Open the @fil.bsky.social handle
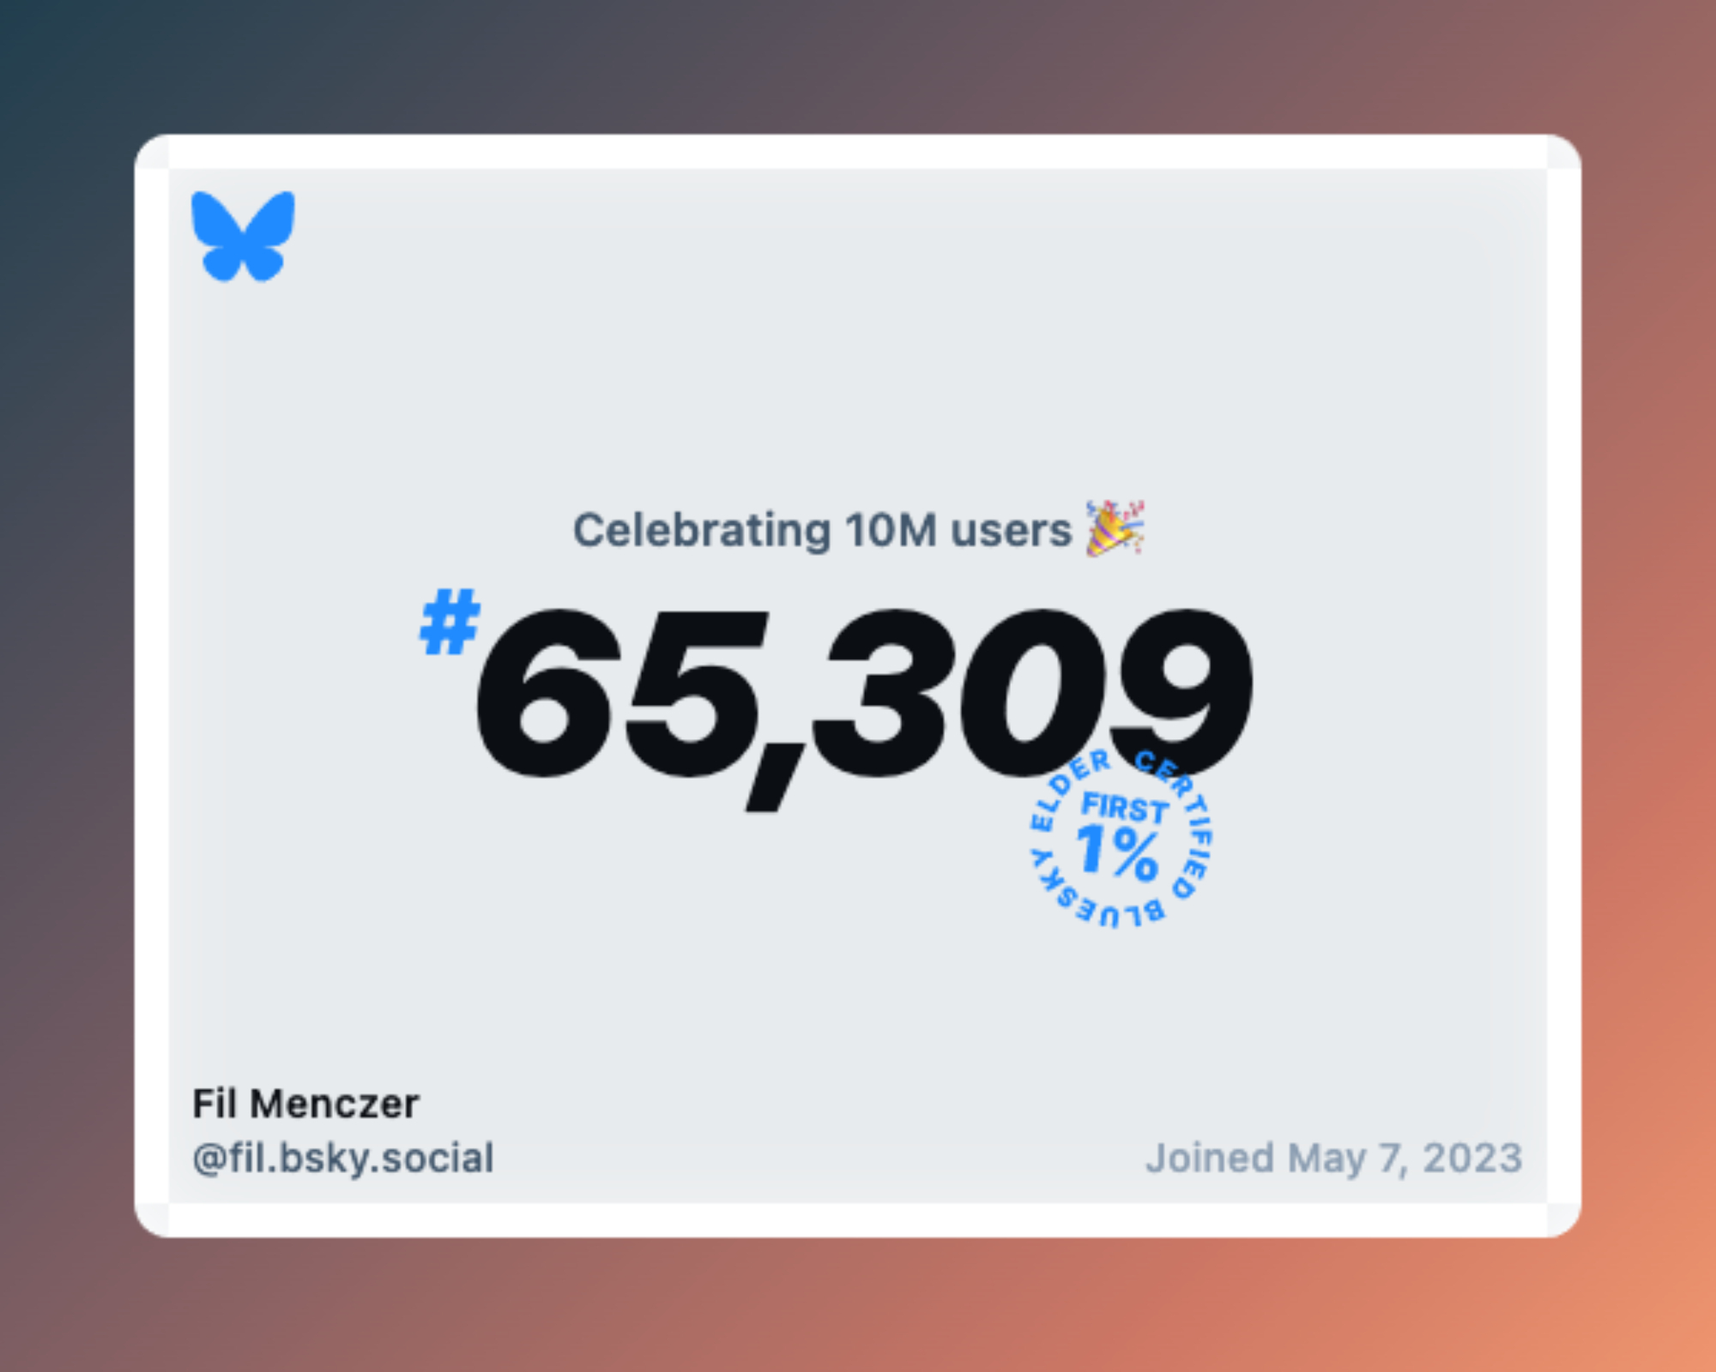The image size is (1716, 1372). point(343,1158)
